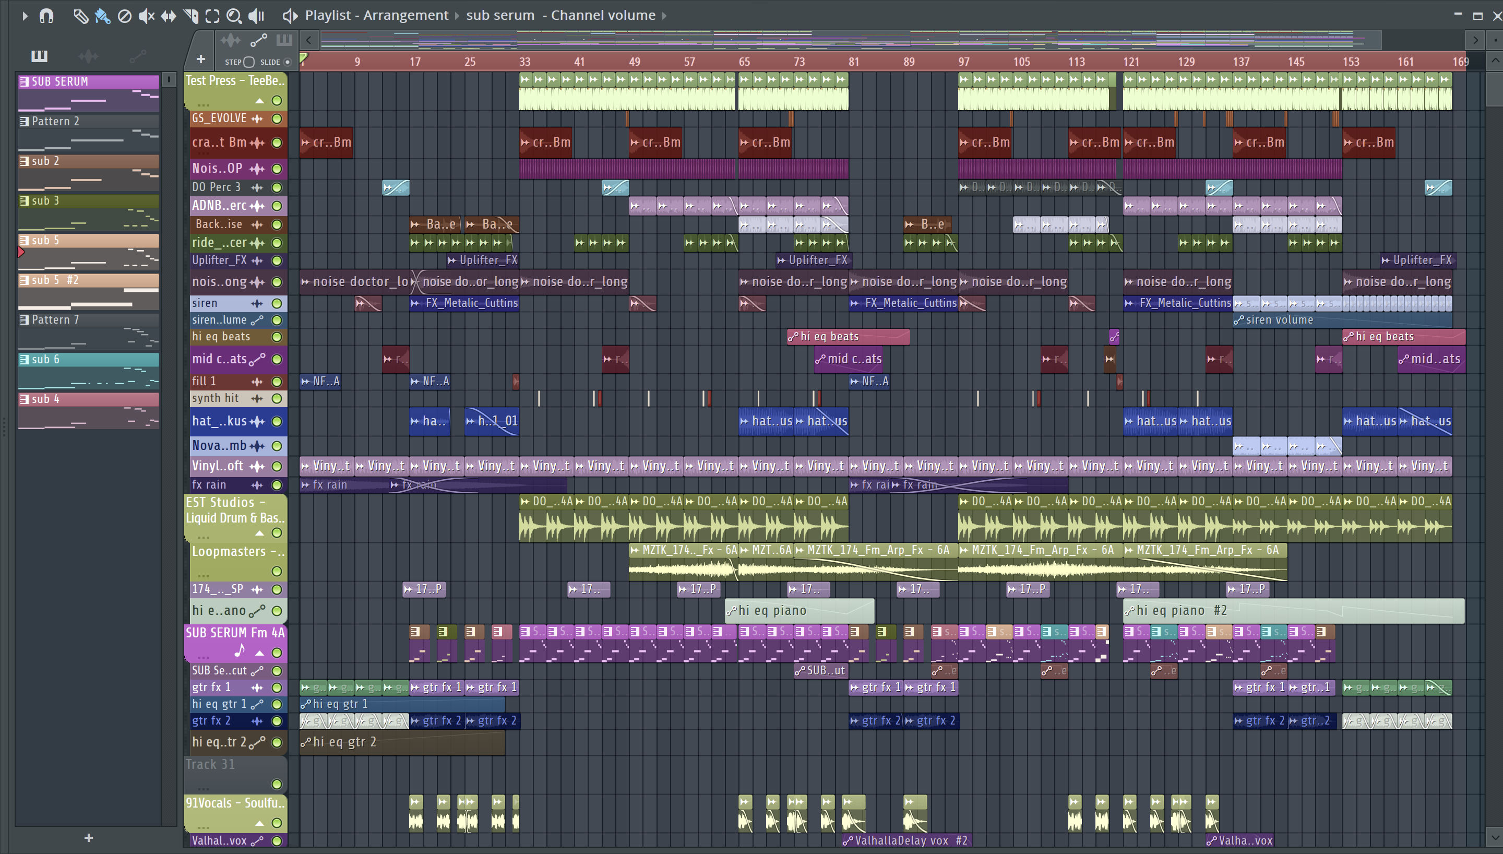Open the arrangement selector arrow after Arrangement
Viewport: 1503px width, 854px height.
pos(457,16)
